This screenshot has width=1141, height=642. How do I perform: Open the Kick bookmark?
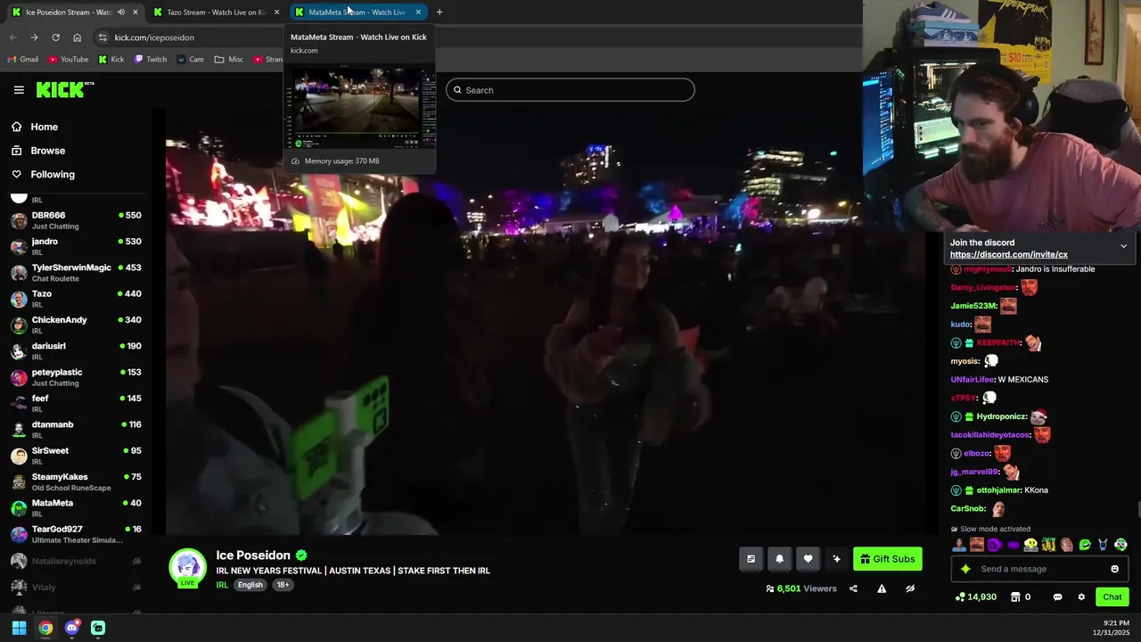(x=111, y=60)
